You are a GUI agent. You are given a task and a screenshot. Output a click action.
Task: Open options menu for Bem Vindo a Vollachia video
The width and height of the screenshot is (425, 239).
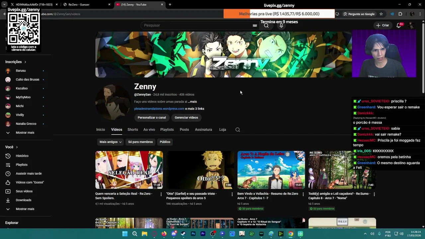coord(303,194)
